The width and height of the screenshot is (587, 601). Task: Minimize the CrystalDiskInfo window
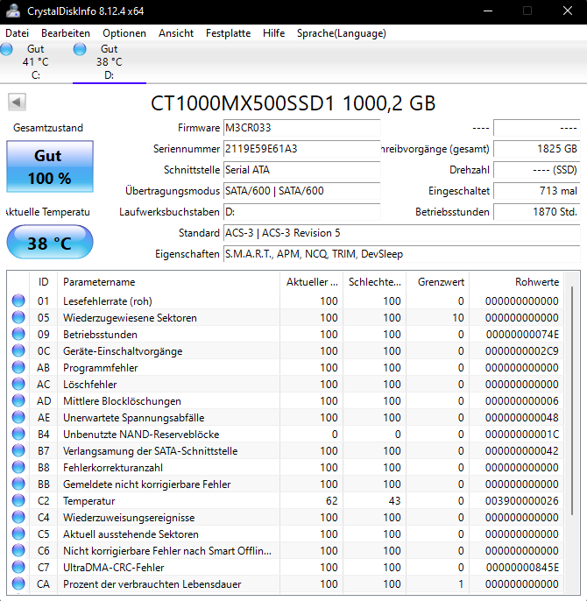click(488, 11)
